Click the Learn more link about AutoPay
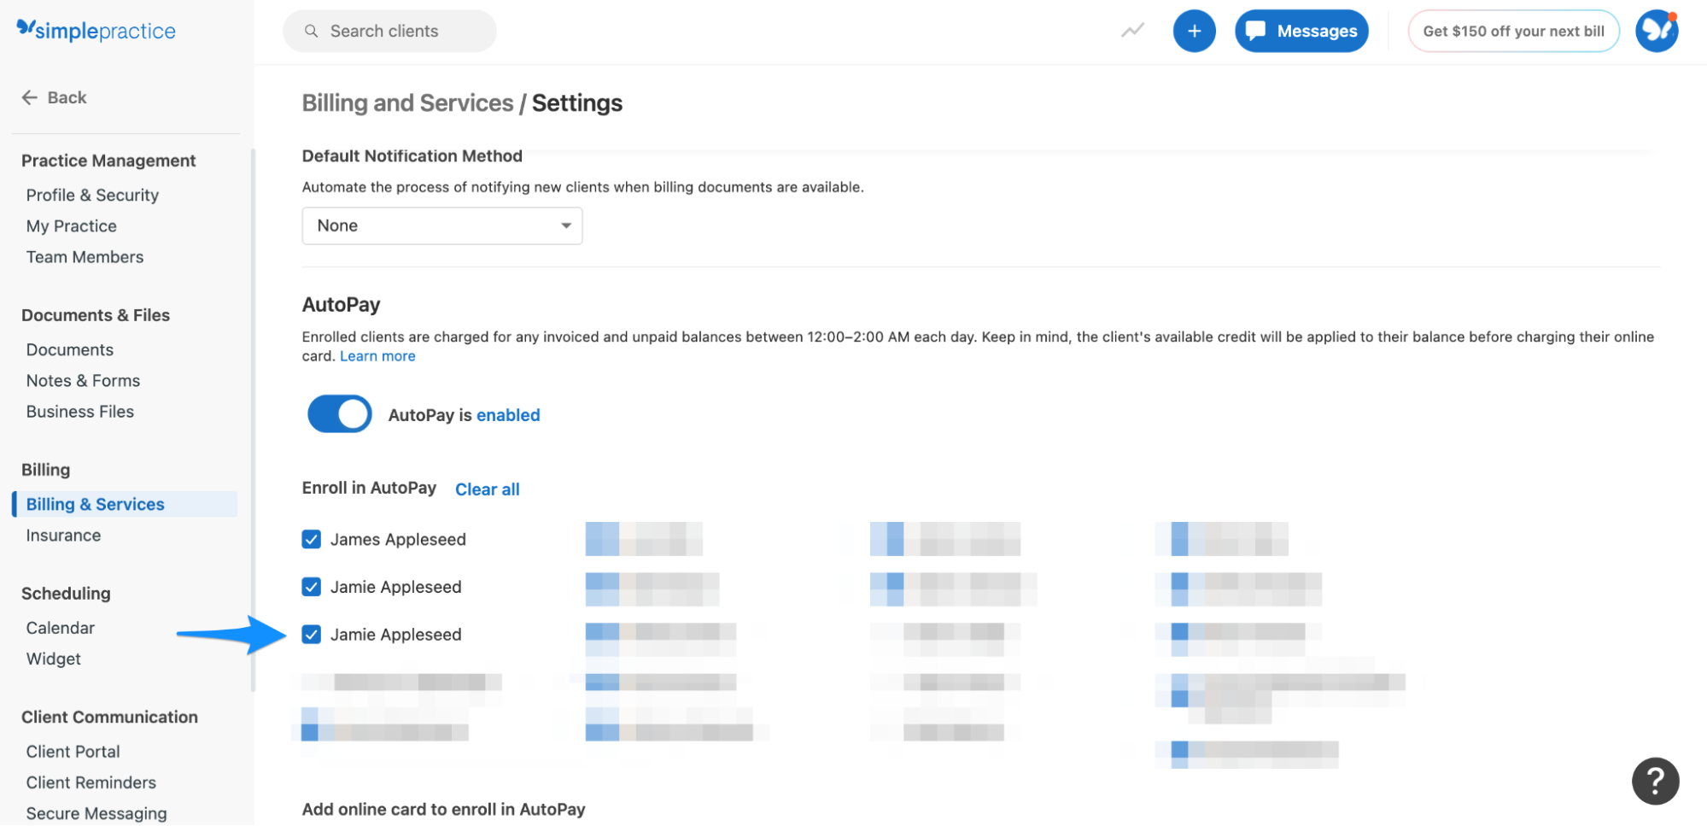Viewport: 1707px width, 826px height. (377, 355)
